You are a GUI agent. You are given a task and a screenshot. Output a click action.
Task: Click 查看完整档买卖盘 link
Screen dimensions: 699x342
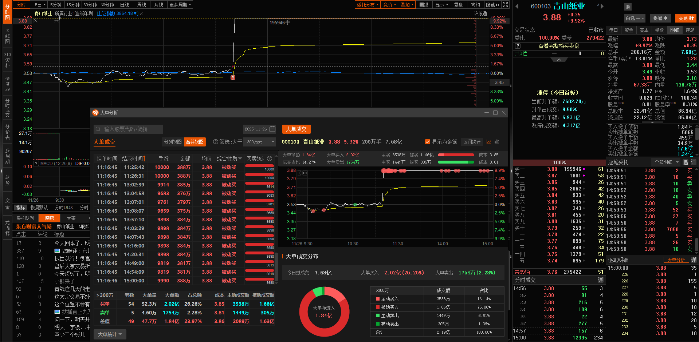559,46
